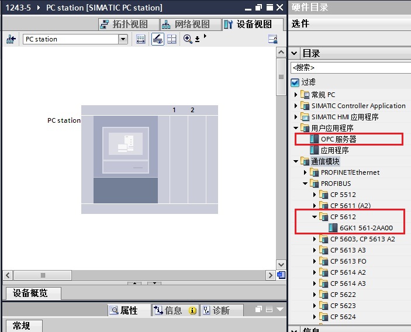Click rack slot 2 in PC station
The image size is (411, 332).
(197, 160)
